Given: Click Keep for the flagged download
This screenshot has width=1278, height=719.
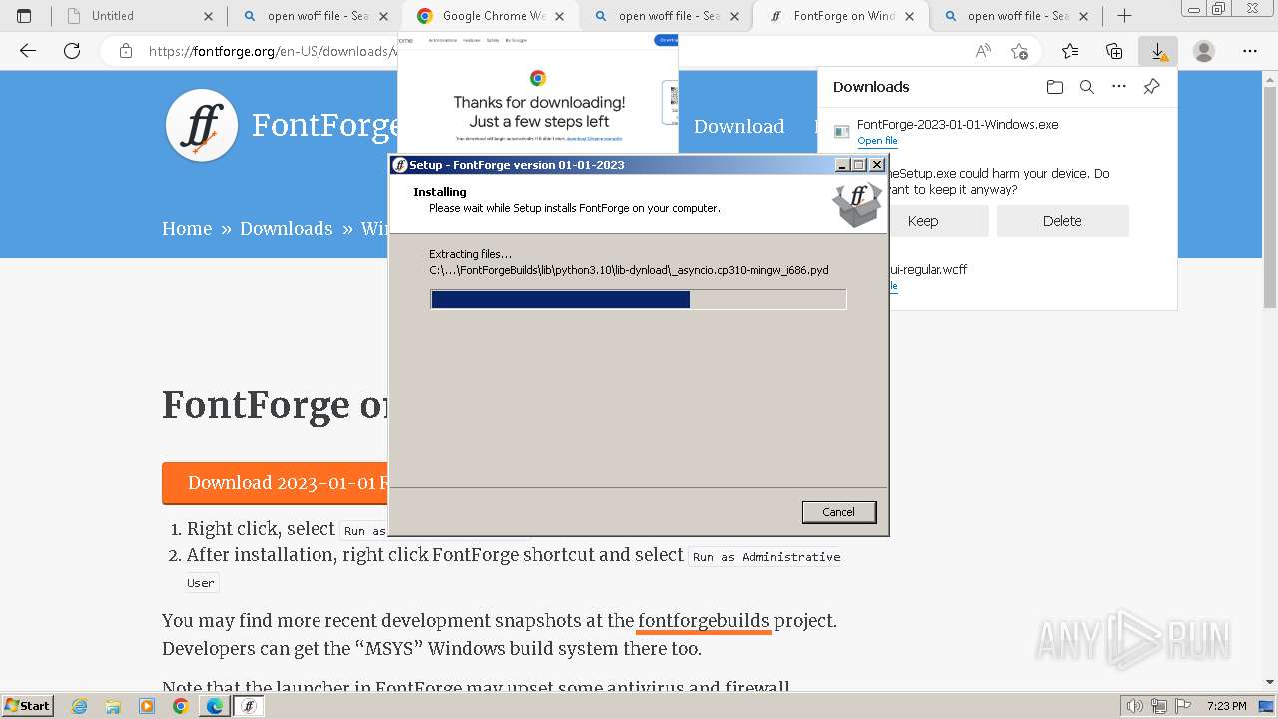Looking at the screenshot, I should tap(923, 221).
